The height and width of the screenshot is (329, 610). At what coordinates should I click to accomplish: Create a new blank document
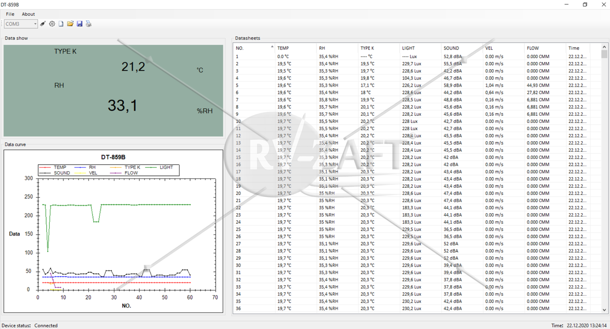click(61, 24)
